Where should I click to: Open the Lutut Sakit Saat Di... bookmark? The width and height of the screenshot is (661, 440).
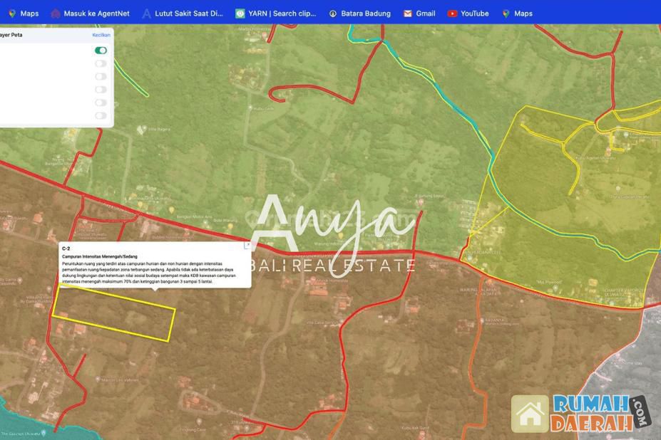(x=183, y=14)
